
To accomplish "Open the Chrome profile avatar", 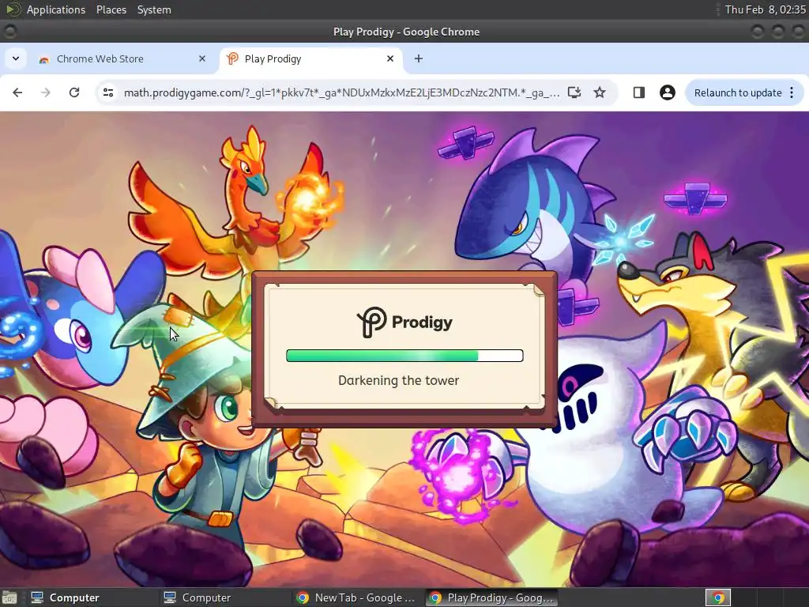I will pos(667,92).
